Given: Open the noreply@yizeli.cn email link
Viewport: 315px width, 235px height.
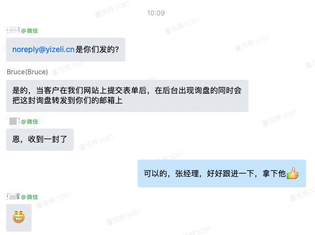Looking at the screenshot, I should (x=43, y=49).
